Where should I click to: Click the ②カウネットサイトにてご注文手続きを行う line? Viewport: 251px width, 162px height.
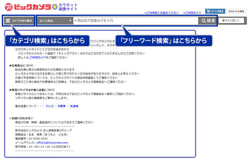point(42,49)
